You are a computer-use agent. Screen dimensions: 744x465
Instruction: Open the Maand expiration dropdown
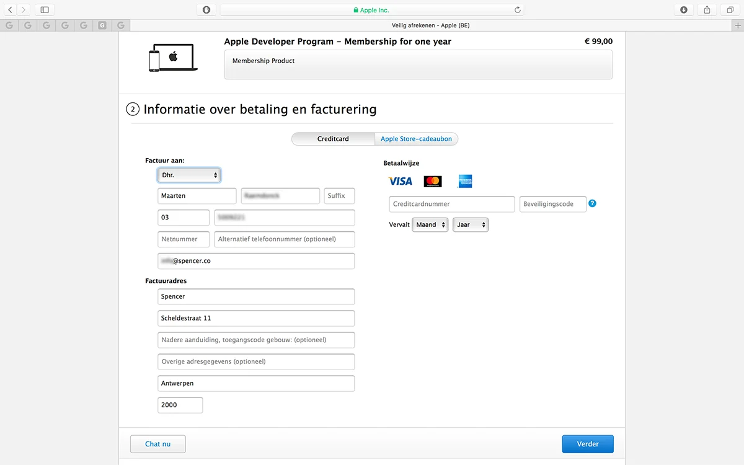tap(430, 224)
